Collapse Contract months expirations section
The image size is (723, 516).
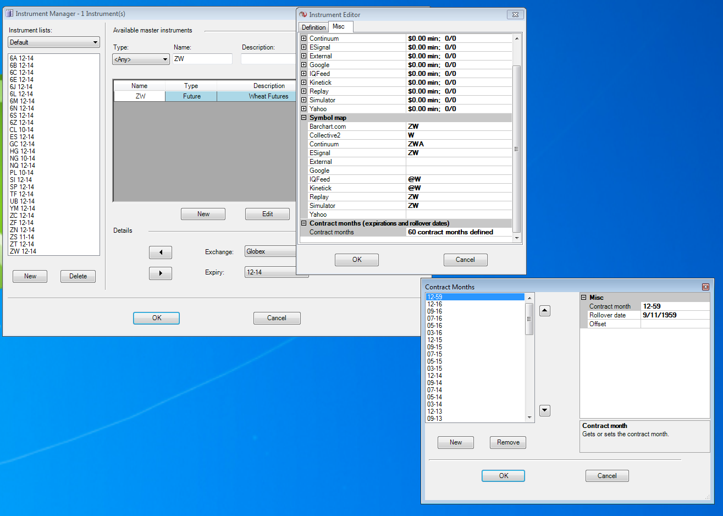(303, 223)
